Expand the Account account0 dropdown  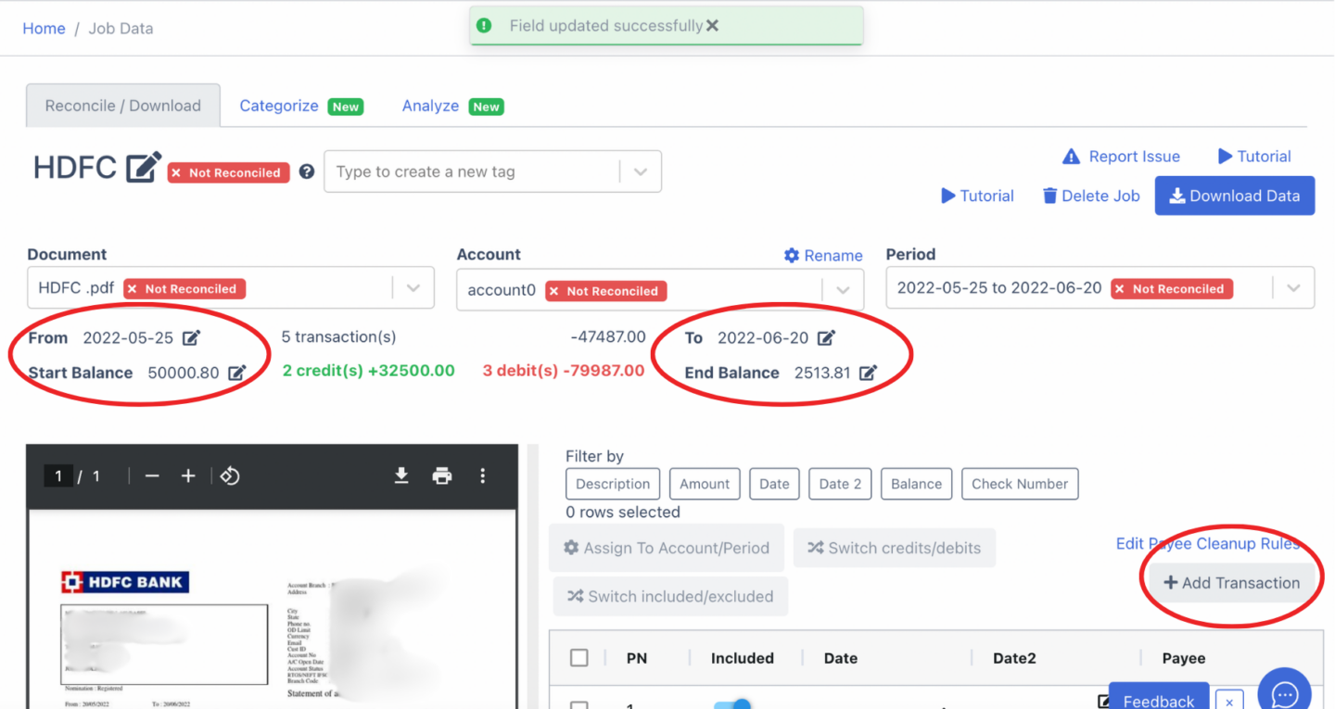[x=843, y=290]
